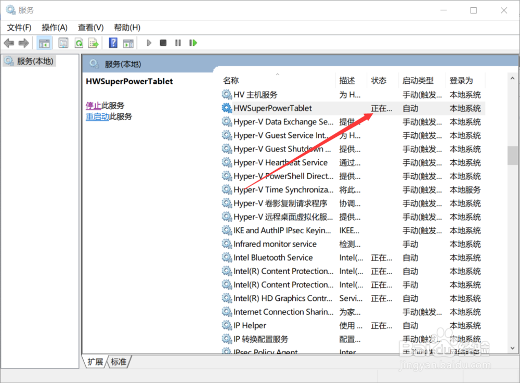
Task: Click the export list toolbar icon
Action: 94,43
